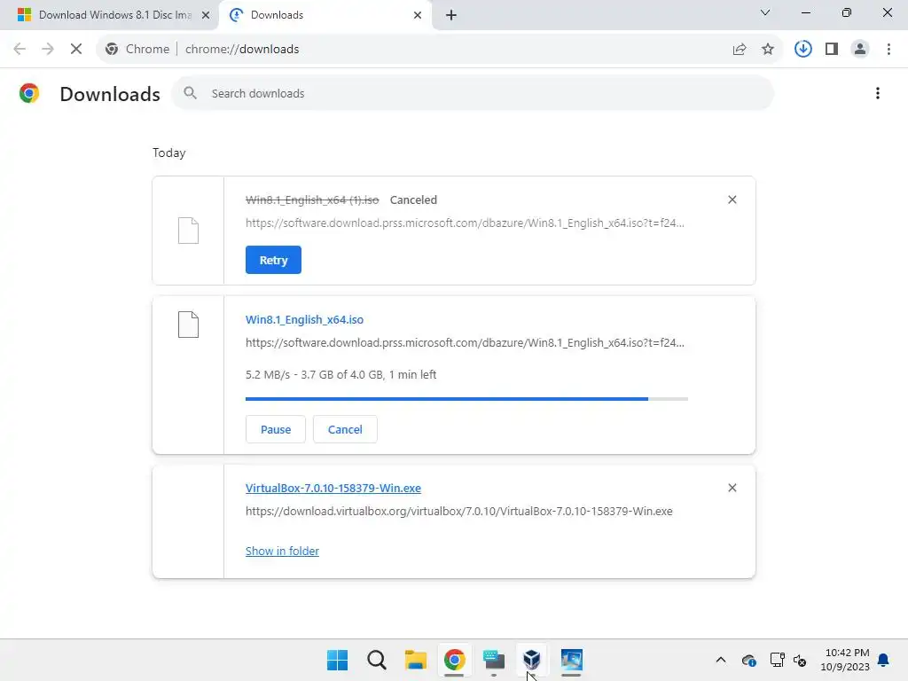Open the last taskbar app with monitor icon

coord(572,660)
